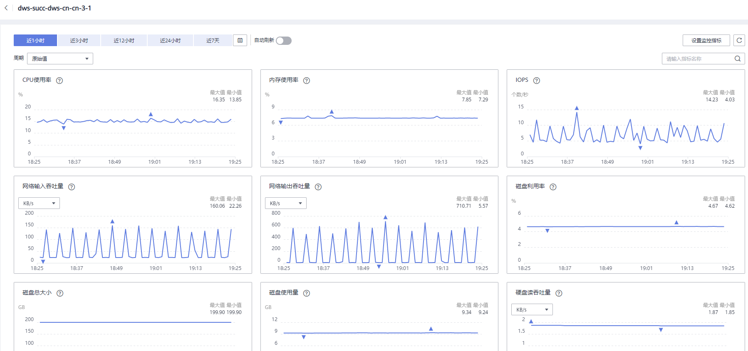Toggle the 自动刷新 switch
This screenshot has width=748, height=351.
coord(284,40)
